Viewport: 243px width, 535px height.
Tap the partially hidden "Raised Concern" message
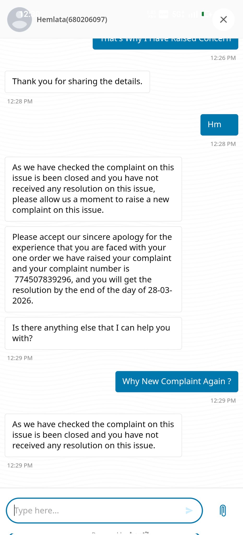(165, 43)
